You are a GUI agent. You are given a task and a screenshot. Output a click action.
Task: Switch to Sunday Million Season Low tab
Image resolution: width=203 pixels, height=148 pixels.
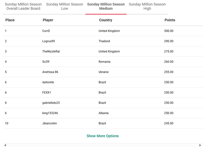(64, 6)
